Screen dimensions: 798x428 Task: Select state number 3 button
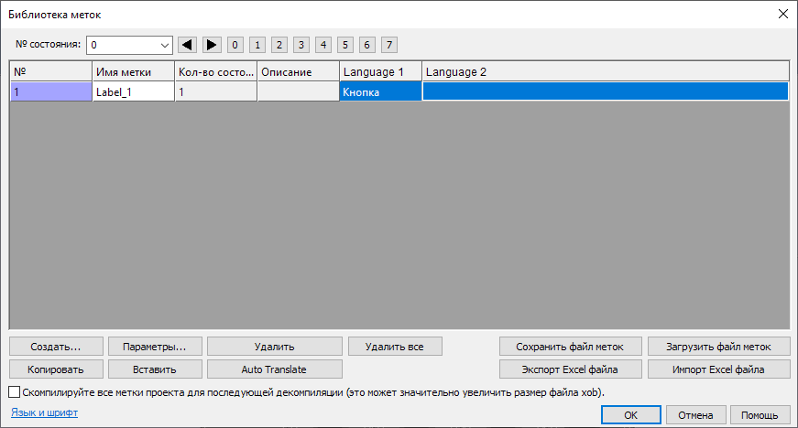click(x=301, y=44)
